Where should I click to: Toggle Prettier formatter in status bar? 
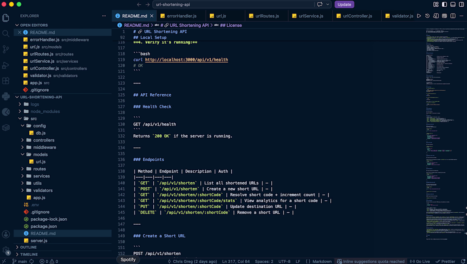pyautogui.click(x=445, y=261)
